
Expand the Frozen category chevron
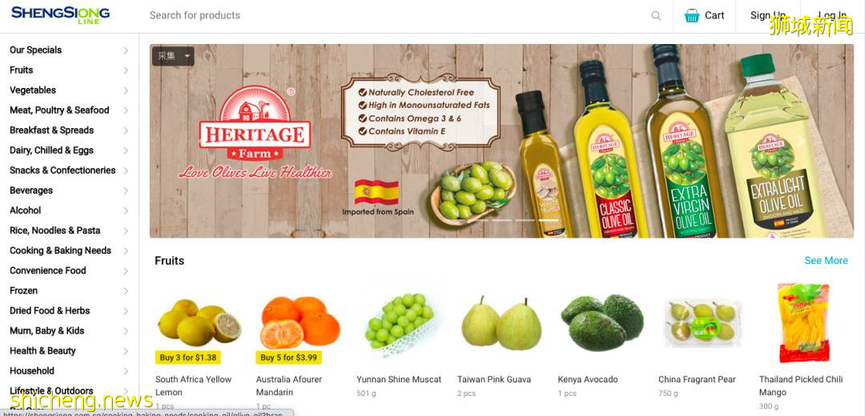[126, 291]
